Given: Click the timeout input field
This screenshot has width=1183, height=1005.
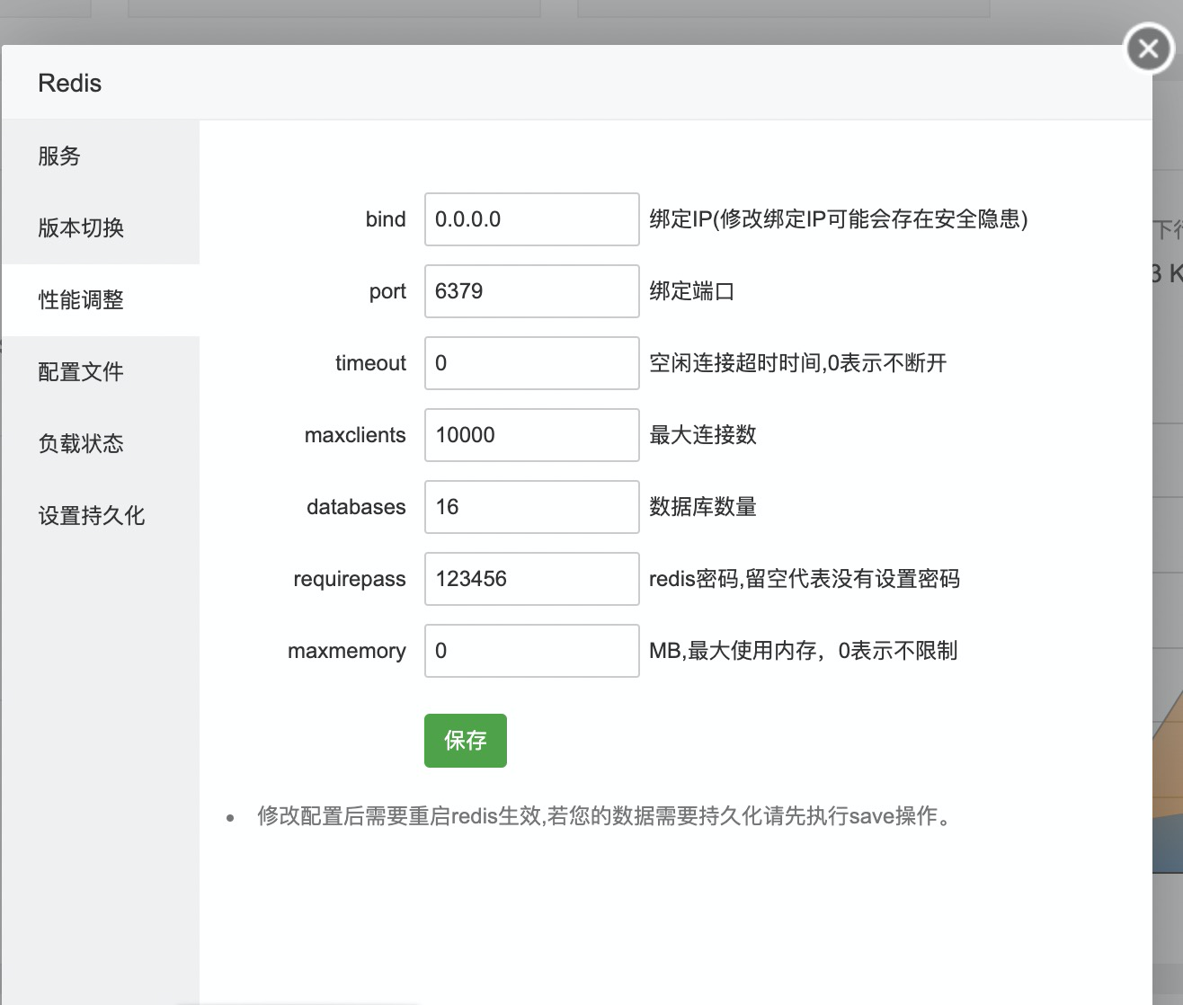Looking at the screenshot, I should click(x=531, y=363).
